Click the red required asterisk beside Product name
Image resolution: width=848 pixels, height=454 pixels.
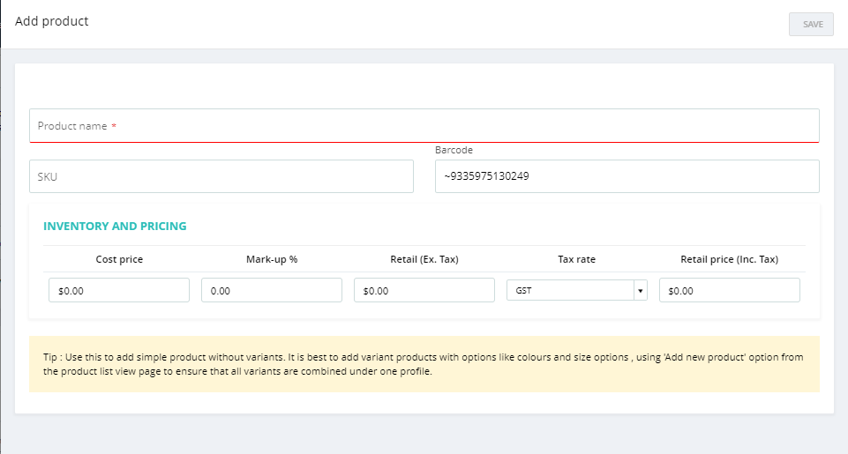(114, 126)
